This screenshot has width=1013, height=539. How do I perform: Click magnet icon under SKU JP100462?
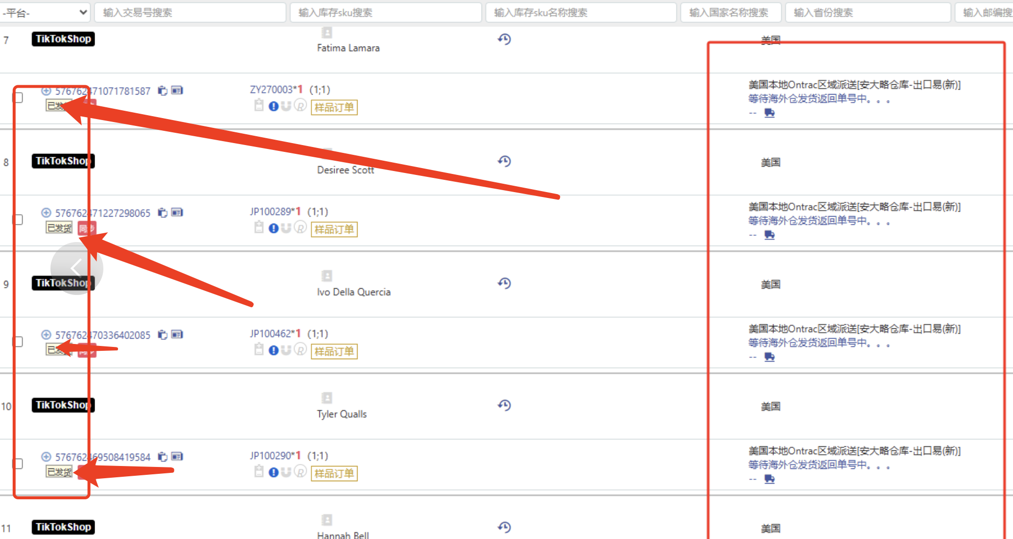click(x=286, y=350)
